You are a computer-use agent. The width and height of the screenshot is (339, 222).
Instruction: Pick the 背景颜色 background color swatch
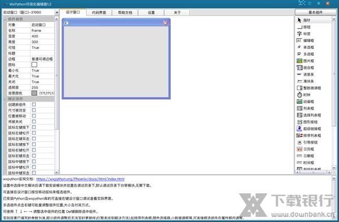pyautogui.click(x=34, y=93)
